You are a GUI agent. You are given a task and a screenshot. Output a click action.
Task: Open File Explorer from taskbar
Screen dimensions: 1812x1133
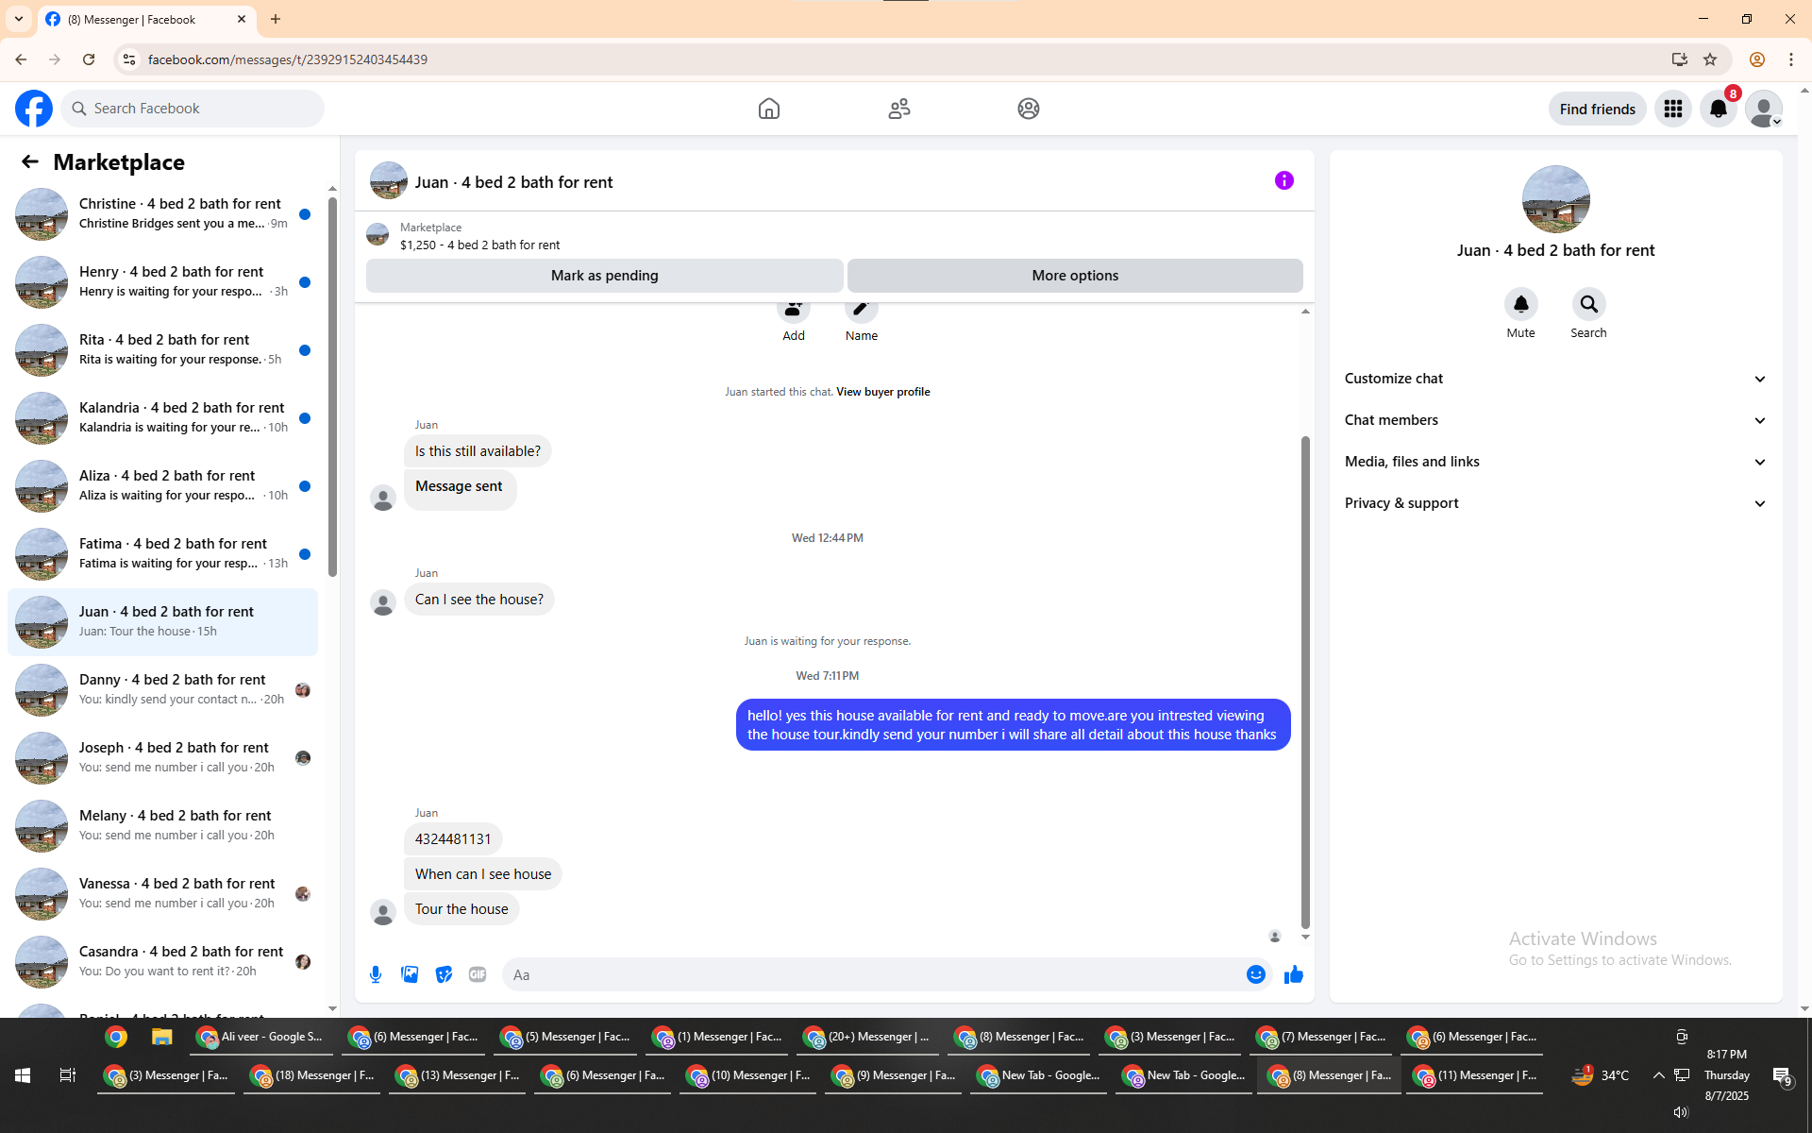point(162,1037)
